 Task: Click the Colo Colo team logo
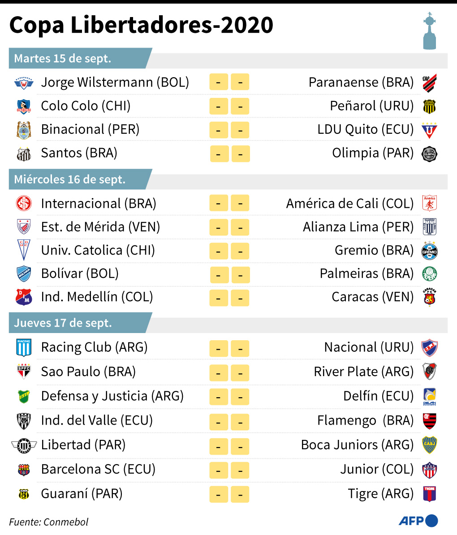24,106
